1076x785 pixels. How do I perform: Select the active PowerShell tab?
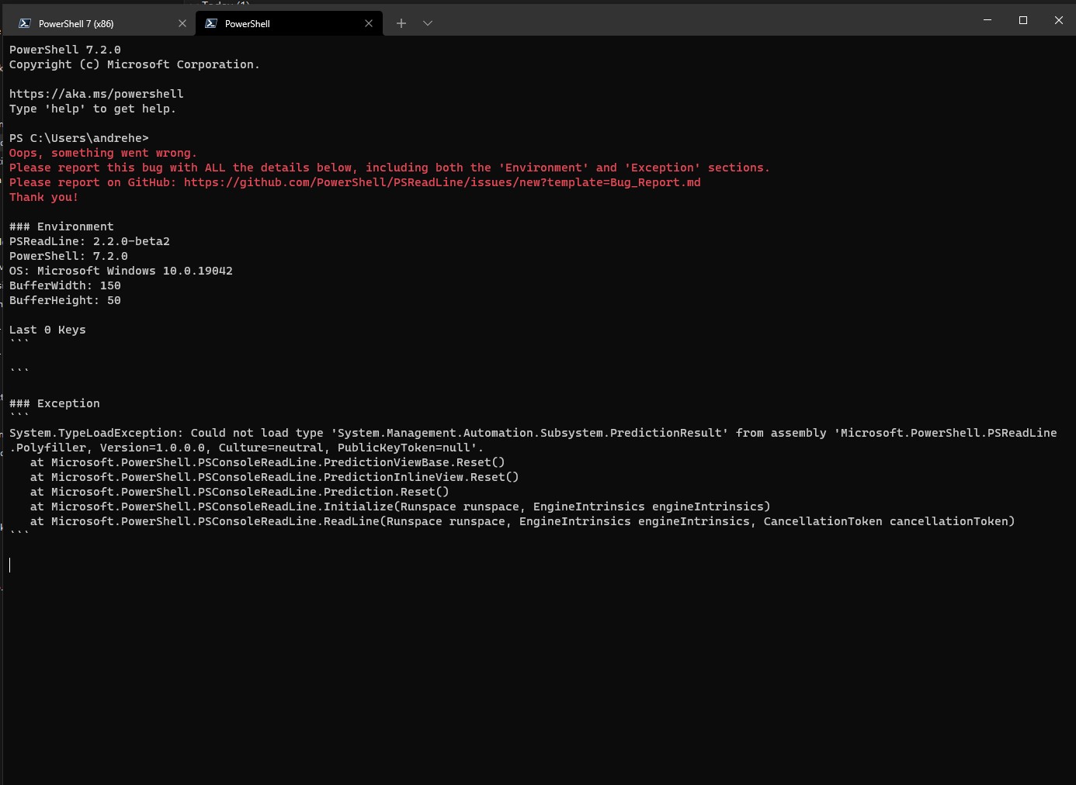289,23
